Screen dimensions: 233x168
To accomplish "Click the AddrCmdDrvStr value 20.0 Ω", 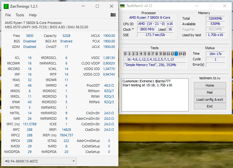I will coord(109,119).
